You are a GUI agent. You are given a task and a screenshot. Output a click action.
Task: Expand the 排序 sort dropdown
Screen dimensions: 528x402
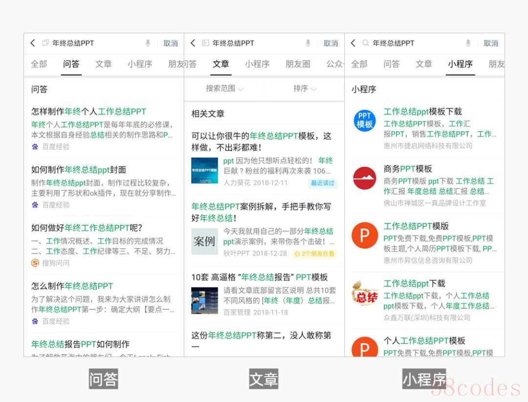[305, 88]
